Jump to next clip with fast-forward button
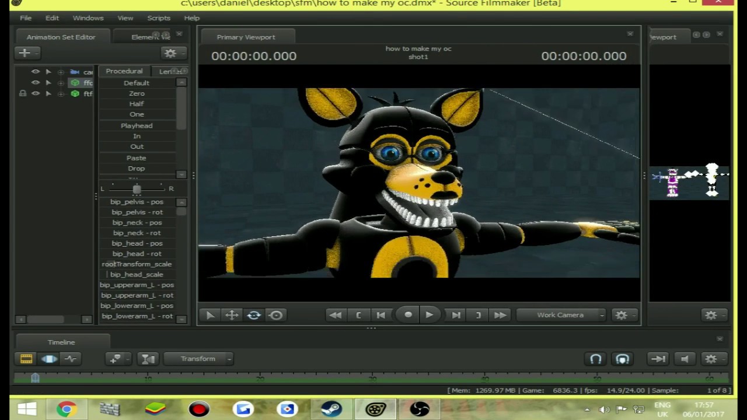This screenshot has height=420, width=747. tap(500, 315)
